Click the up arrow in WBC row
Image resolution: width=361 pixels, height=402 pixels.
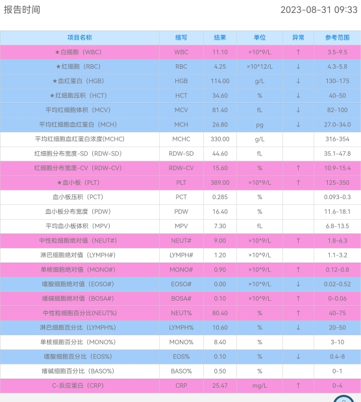click(x=298, y=52)
